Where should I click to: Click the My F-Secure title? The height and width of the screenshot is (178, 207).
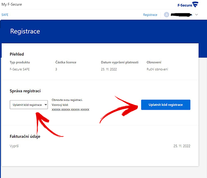pos(12,5)
